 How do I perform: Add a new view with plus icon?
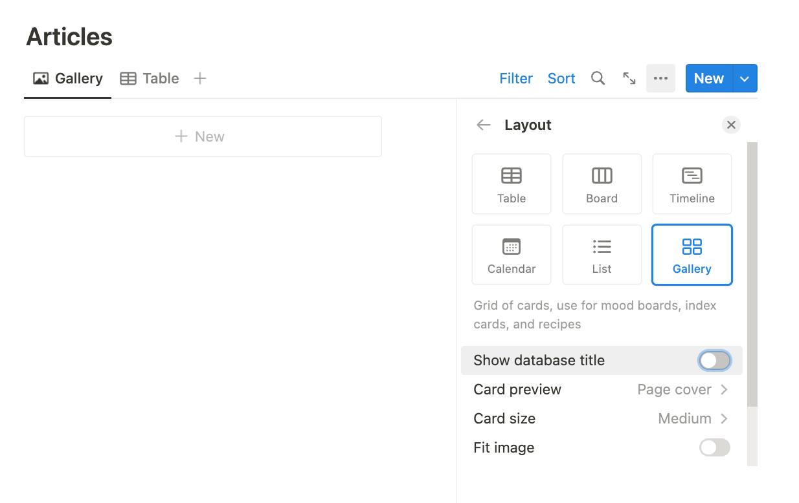(x=200, y=78)
